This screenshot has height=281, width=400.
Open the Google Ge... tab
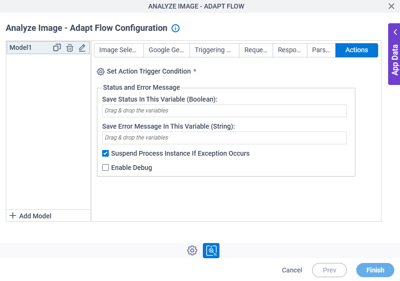[167, 50]
